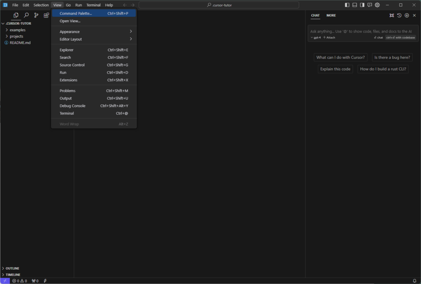Open the Extensions blocks icon
The height and width of the screenshot is (284, 421).
[46, 15]
